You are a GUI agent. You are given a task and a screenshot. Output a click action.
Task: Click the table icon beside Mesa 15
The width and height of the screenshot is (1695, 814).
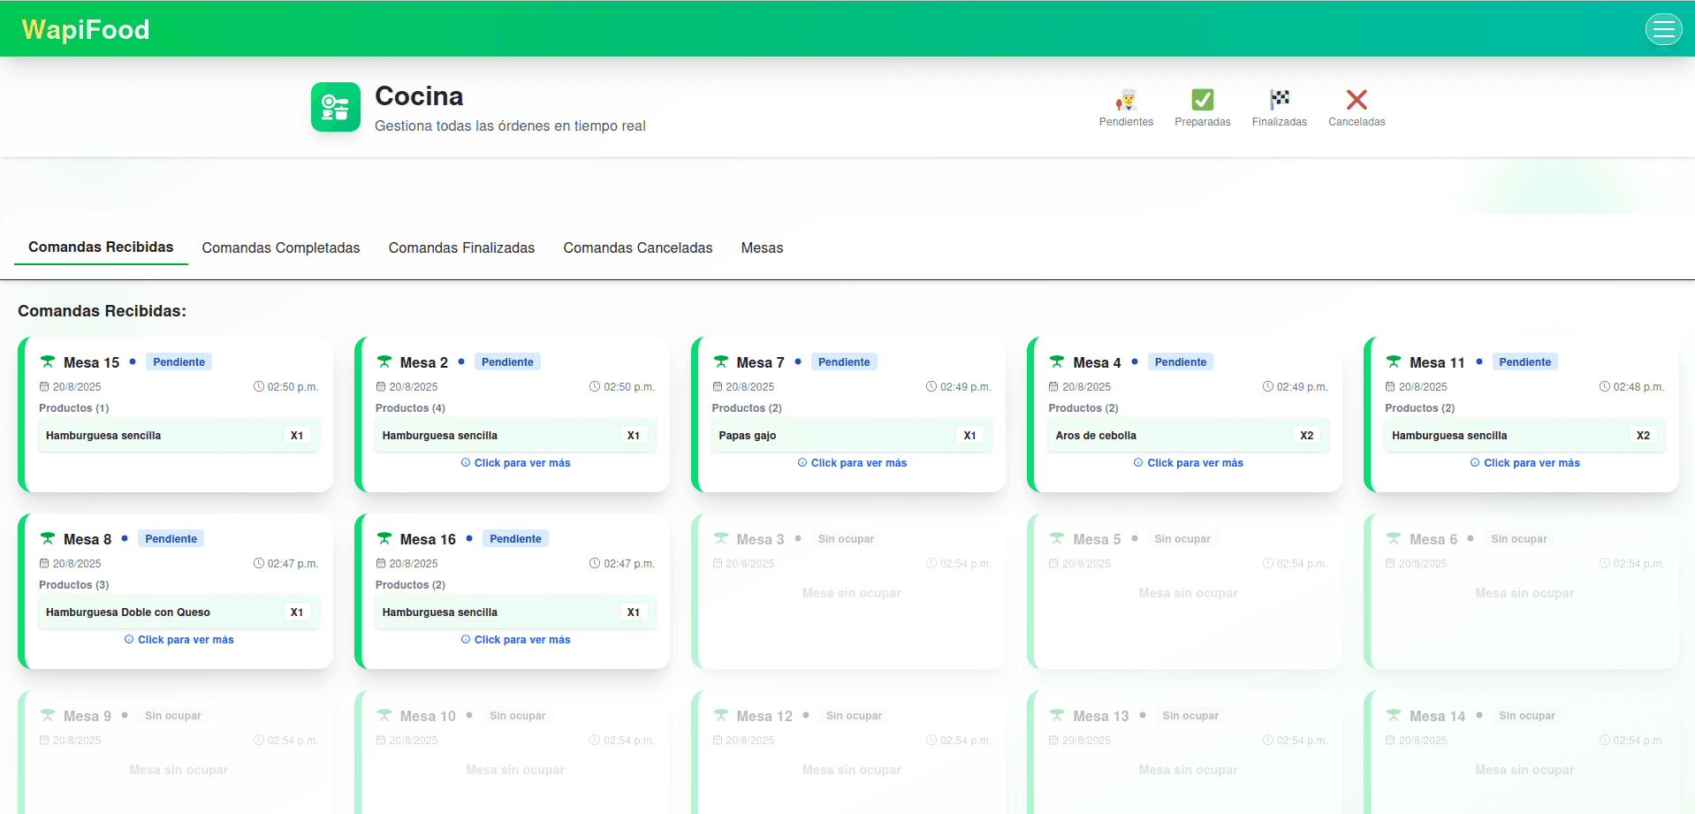(x=48, y=362)
